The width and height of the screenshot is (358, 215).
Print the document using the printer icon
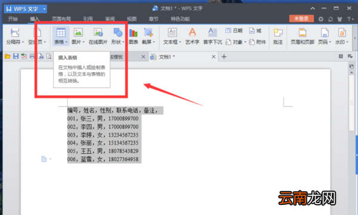coord(32,56)
